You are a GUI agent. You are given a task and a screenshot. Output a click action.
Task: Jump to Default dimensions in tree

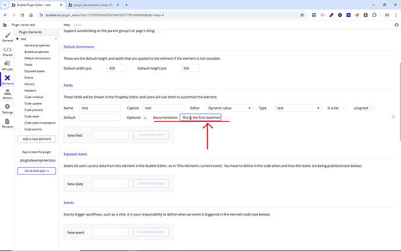point(37,58)
